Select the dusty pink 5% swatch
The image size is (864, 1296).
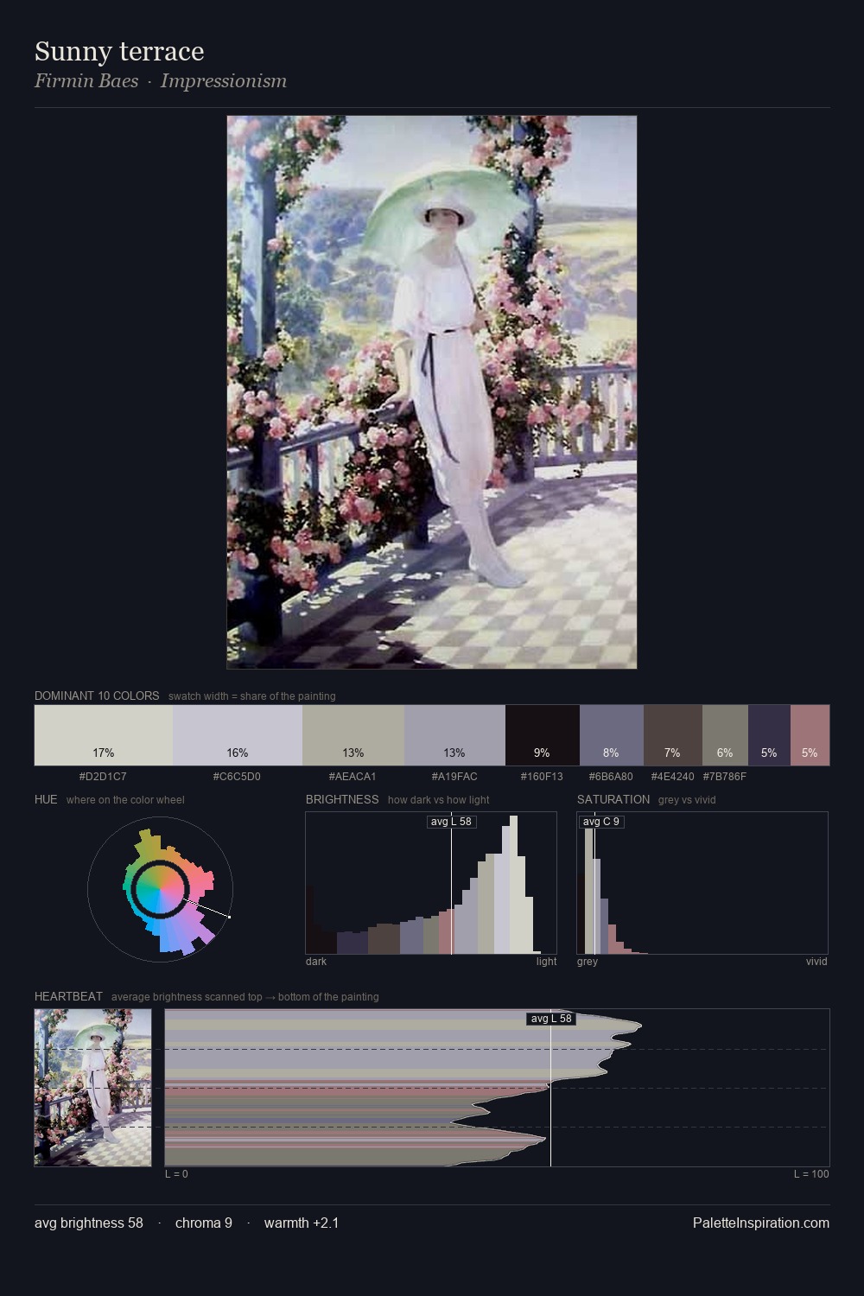(x=810, y=735)
